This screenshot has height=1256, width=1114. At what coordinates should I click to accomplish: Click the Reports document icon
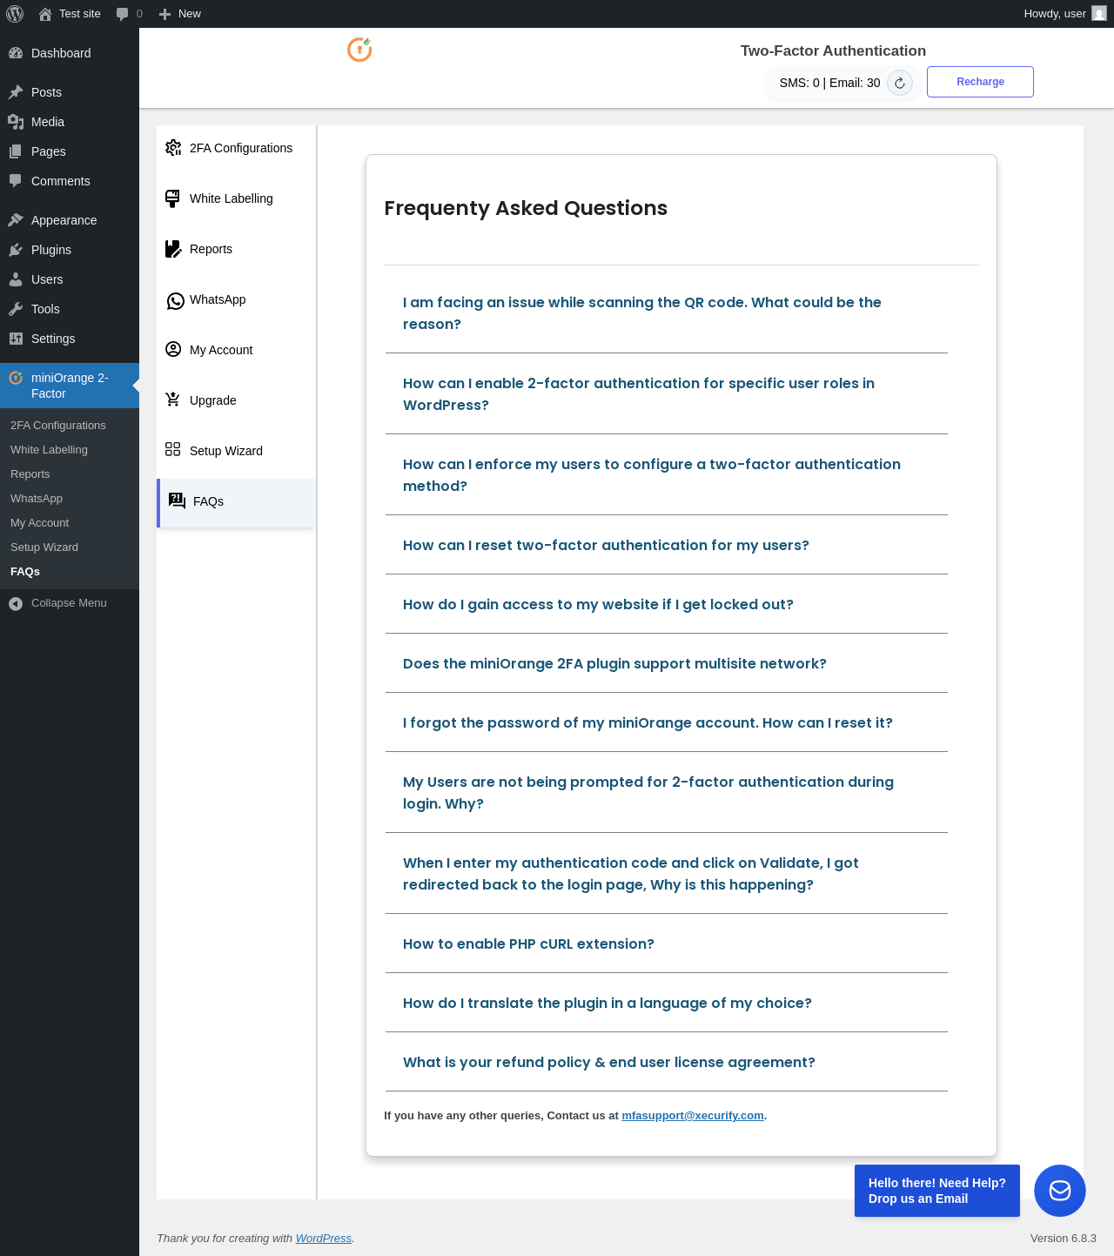[x=173, y=249]
